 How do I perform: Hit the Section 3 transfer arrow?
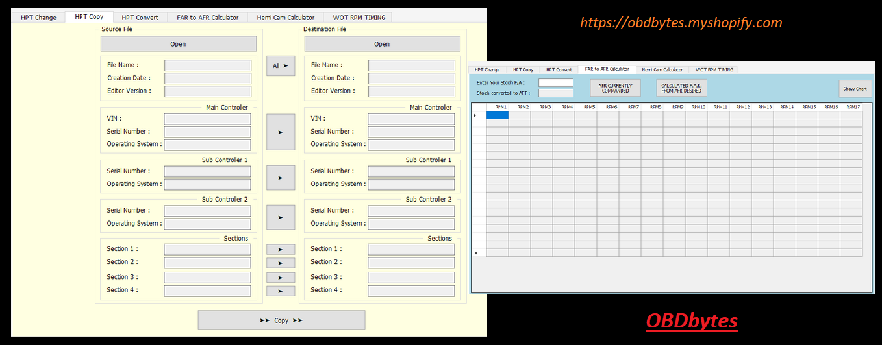pos(281,278)
